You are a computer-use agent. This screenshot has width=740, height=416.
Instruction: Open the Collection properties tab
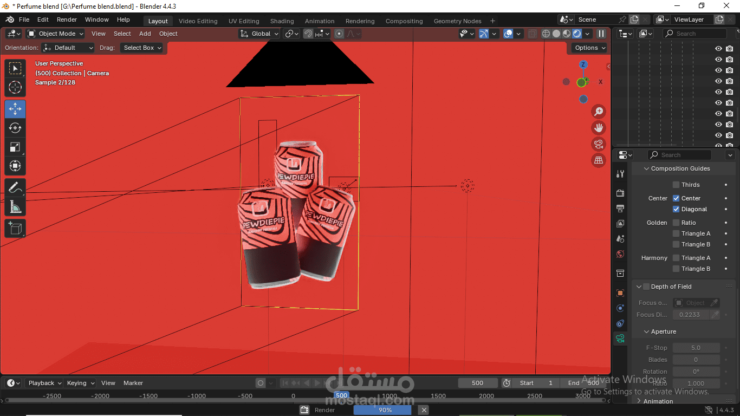tap(620, 274)
